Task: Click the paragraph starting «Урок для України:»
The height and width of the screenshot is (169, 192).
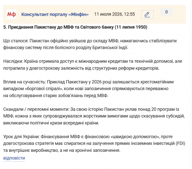Action: pos(94,144)
